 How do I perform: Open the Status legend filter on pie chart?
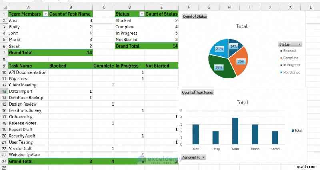point(290,44)
